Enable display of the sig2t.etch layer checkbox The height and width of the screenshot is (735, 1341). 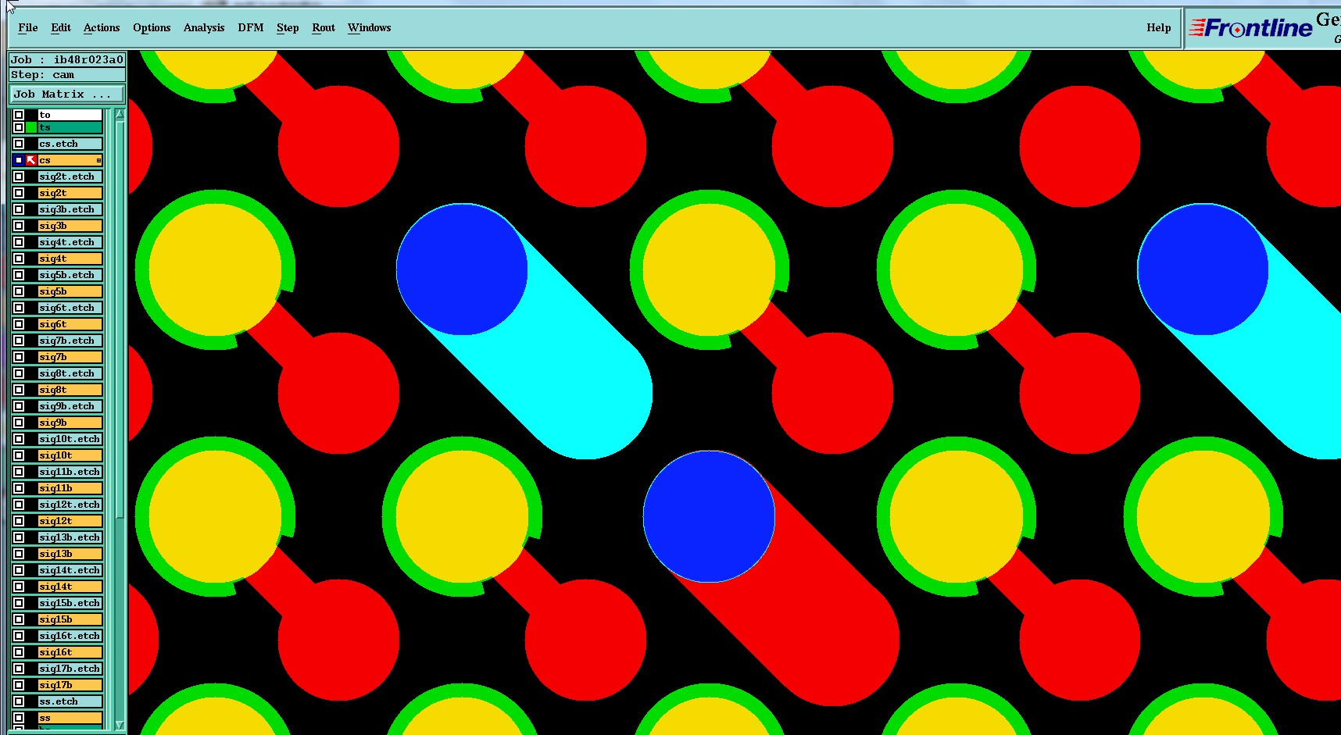pos(19,177)
